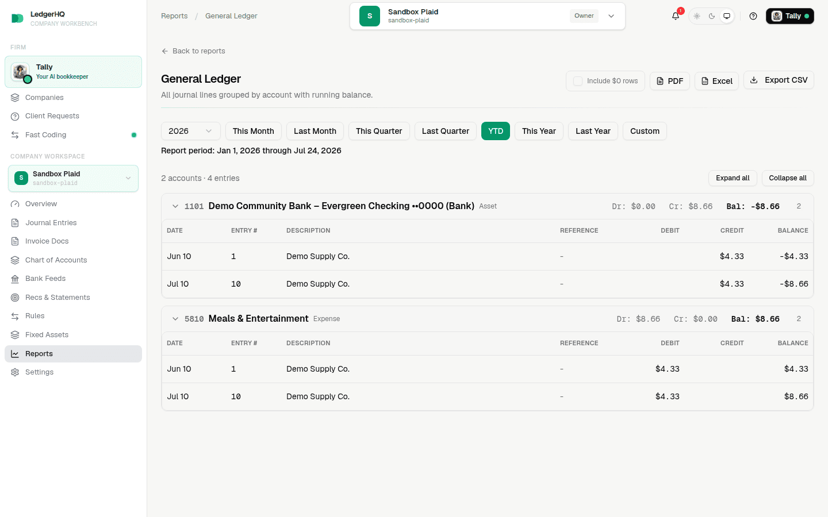Click green Sandbox Plaid avatar in header
The image size is (828, 517).
point(370,16)
